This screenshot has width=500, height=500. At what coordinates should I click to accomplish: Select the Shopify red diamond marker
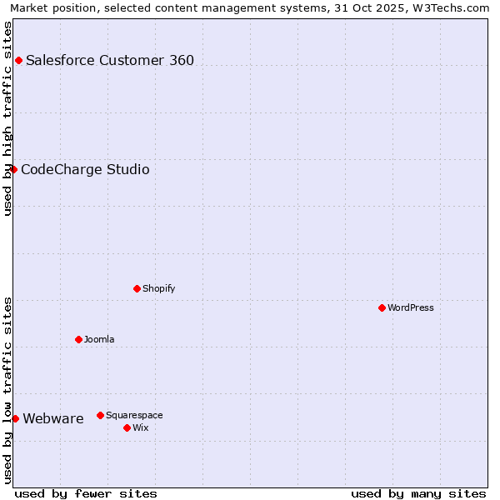pyautogui.click(x=137, y=288)
